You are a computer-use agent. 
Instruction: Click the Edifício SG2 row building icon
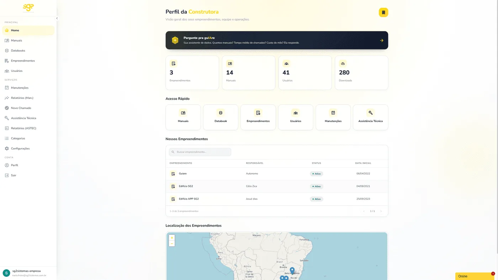pos(173,186)
